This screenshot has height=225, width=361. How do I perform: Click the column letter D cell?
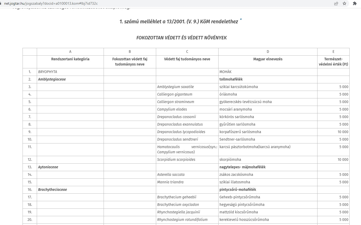click(x=268, y=52)
